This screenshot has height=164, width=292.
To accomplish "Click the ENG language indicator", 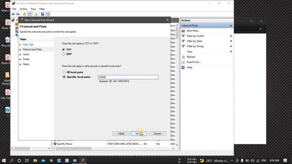I will coord(264,160).
